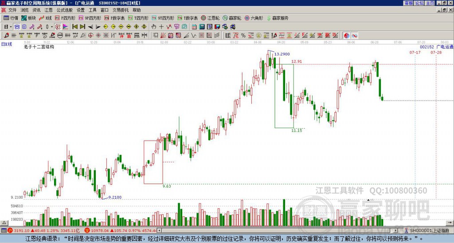
Task: Open 六角形 hexagon tool
Action: 254,18
